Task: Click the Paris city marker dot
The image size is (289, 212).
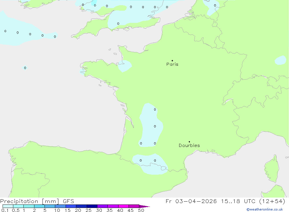Action: (172, 61)
